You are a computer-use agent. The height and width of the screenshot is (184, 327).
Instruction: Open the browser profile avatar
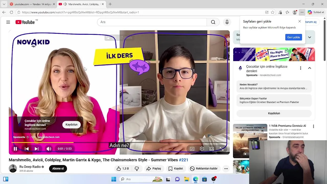[x=295, y=12]
